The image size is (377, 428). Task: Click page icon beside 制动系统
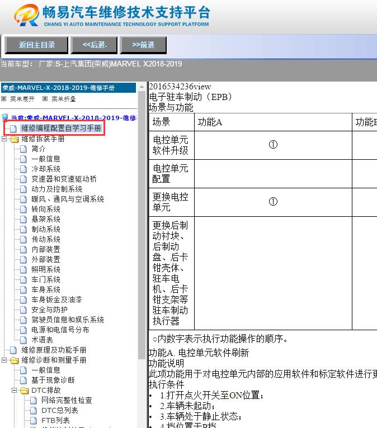(23, 230)
